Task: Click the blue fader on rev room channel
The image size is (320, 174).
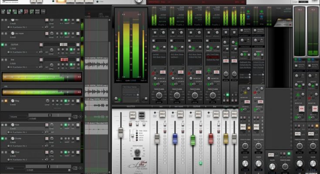Action: (x=175, y=137)
